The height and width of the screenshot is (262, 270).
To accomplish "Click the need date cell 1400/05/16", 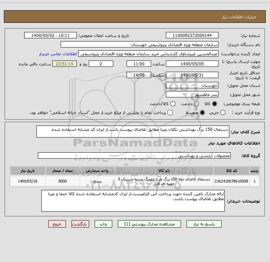I will pos(28,181).
